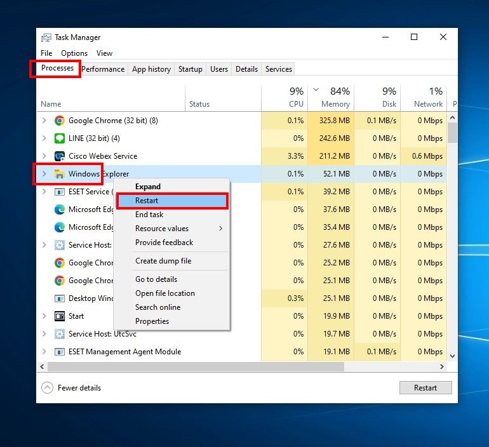Click the Restart button at bottom right

click(425, 388)
